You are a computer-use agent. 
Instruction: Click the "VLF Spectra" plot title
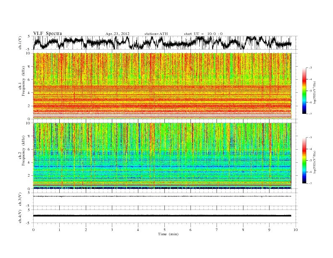coord(48,33)
